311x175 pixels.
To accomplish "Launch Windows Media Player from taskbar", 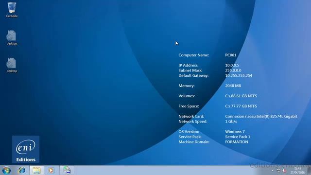I will 51,170.
